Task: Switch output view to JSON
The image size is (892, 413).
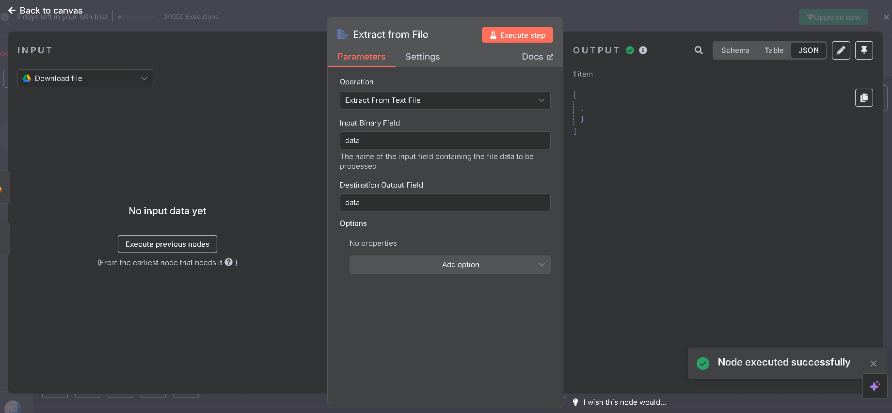Action: tap(808, 50)
